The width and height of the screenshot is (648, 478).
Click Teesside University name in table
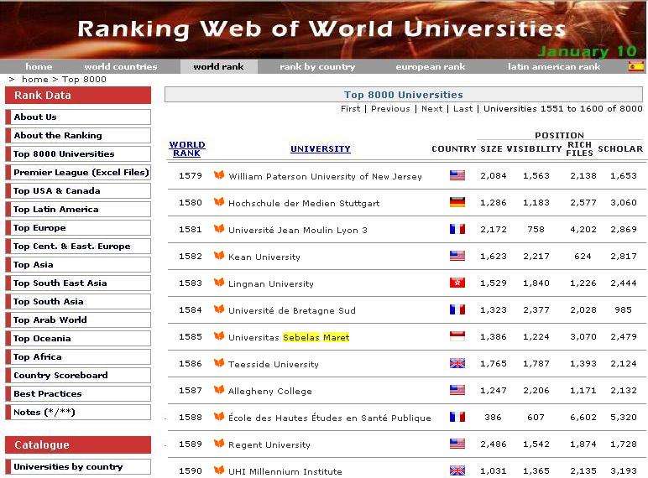click(x=274, y=364)
